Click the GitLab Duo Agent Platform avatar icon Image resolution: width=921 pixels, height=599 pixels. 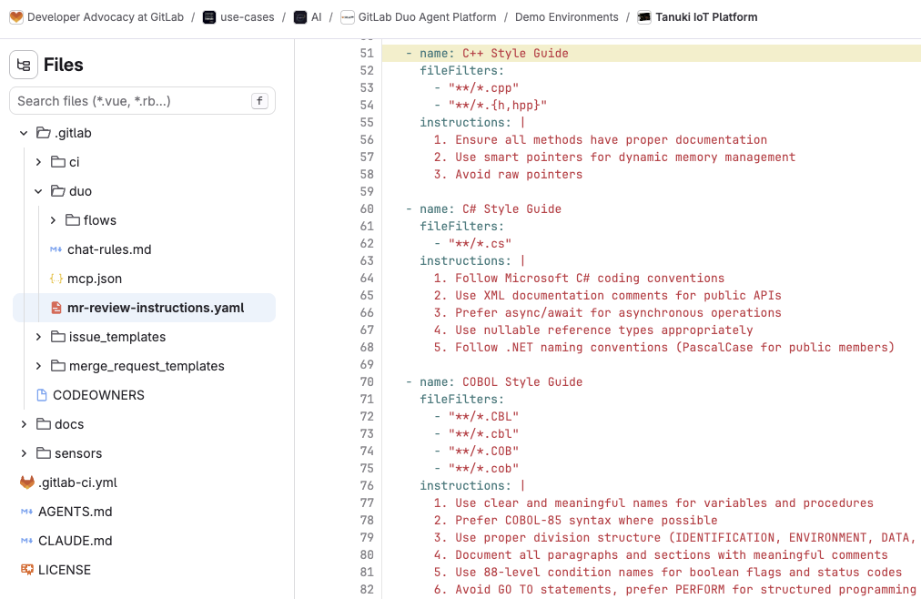348,17
